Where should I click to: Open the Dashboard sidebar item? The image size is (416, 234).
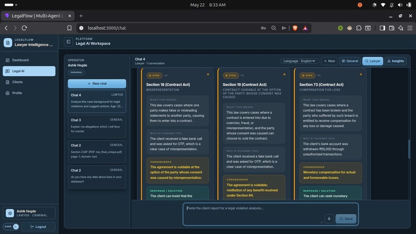pyautogui.click(x=29, y=60)
